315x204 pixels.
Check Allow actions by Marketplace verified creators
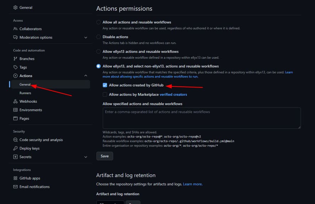coord(105,94)
